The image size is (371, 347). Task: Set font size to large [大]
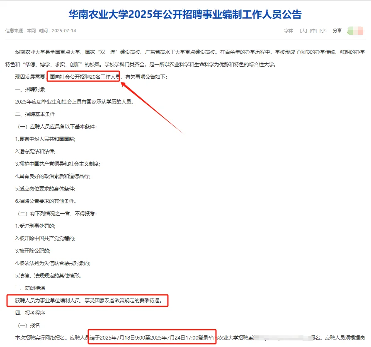tap(303, 31)
